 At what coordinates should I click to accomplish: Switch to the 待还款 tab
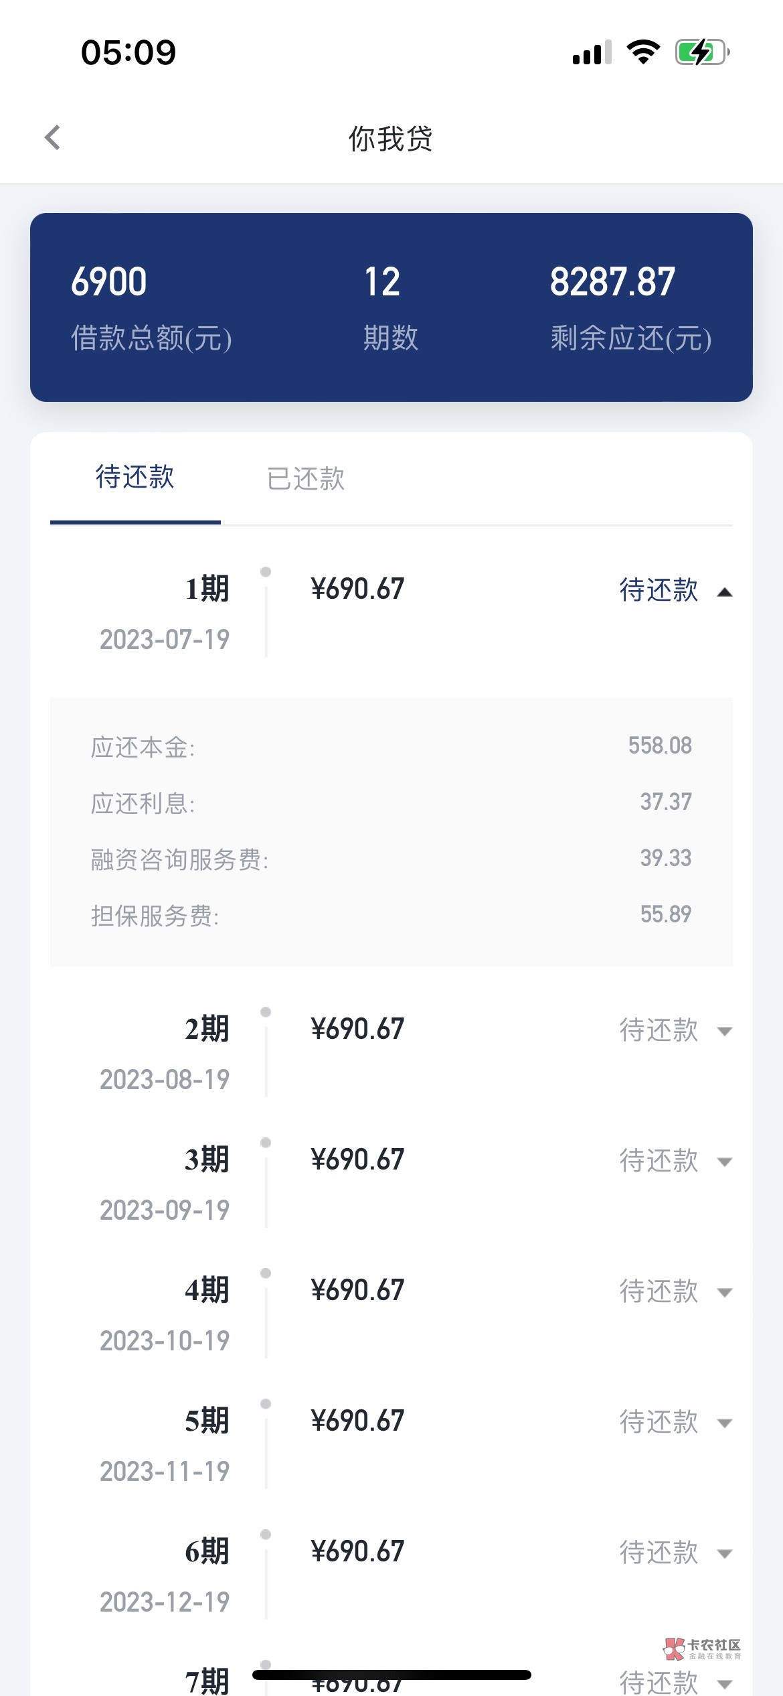[x=135, y=478]
